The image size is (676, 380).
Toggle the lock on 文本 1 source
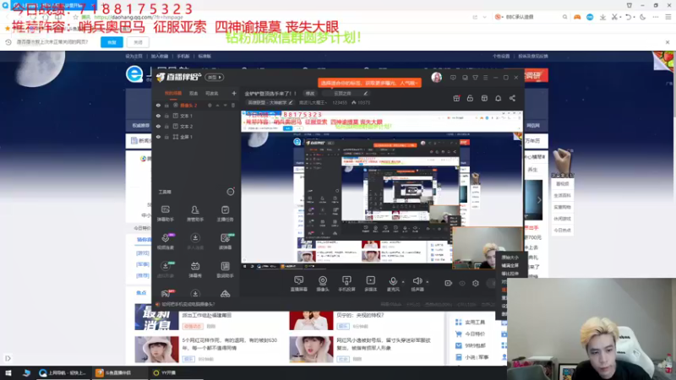166,116
